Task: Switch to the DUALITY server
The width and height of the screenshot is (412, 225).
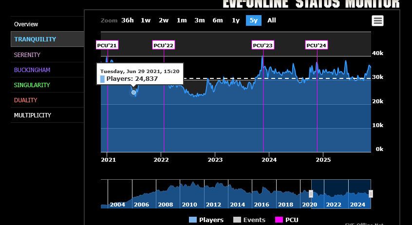Action: 47,100
